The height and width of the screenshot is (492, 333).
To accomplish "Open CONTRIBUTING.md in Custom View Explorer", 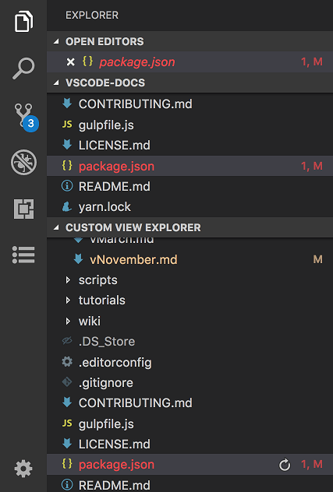I will tap(190, 403).
